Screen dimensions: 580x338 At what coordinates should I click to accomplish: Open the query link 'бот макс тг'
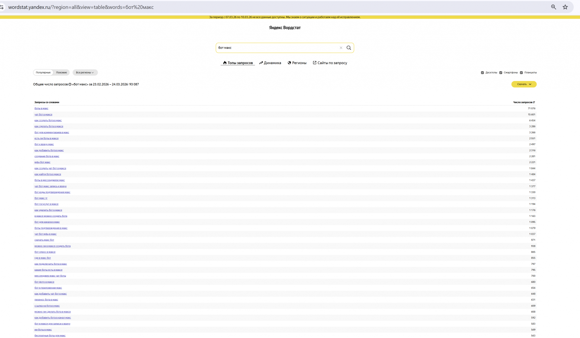click(x=41, y=198)
